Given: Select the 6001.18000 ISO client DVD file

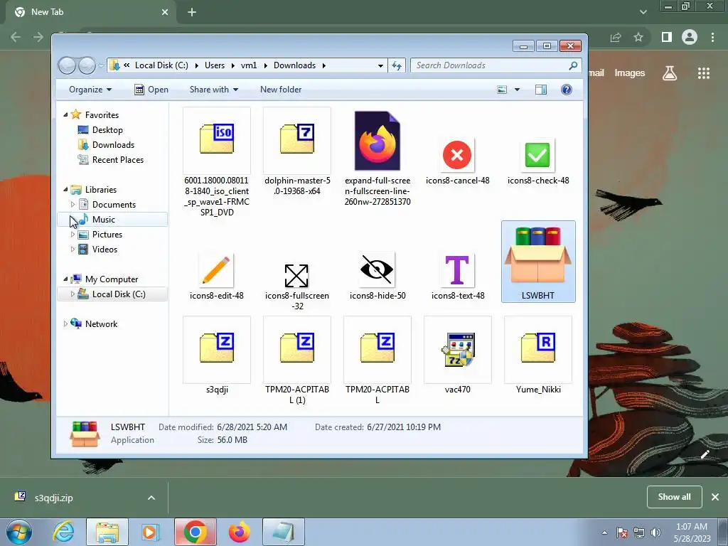Looking at the screenshot, I should tap(216, 163).
